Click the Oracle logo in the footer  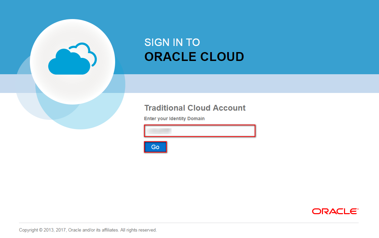[335, 211]
